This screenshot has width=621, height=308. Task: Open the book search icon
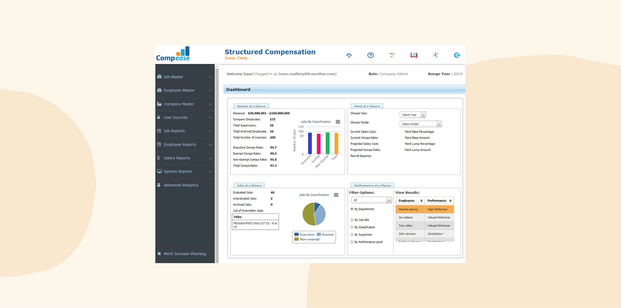414,55
